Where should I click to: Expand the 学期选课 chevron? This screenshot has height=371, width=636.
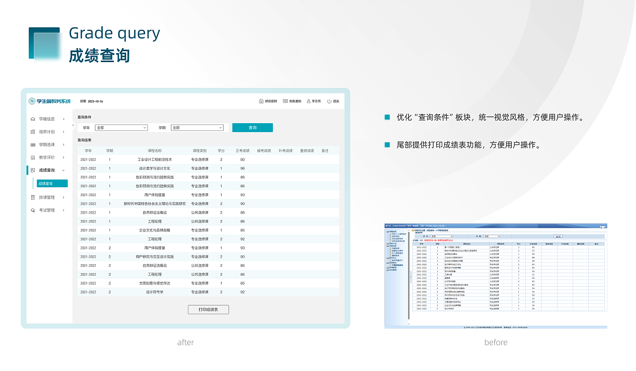coord(64,145)
